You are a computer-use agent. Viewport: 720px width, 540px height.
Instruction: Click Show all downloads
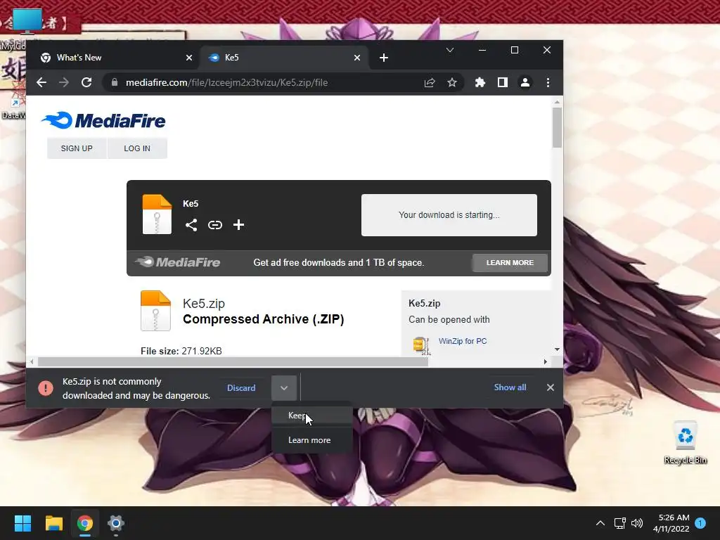[x=510, y=387]
